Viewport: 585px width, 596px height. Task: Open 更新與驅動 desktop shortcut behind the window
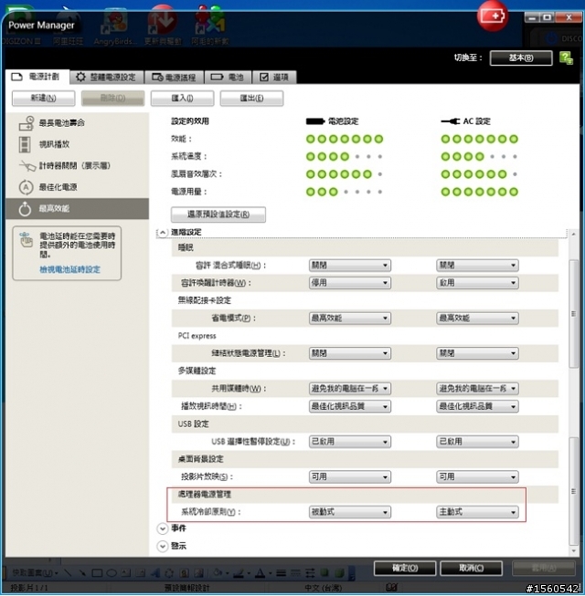163,26
